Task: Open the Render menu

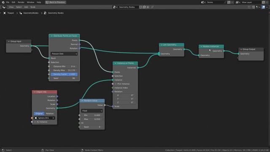Action: (x=21, y=2)
